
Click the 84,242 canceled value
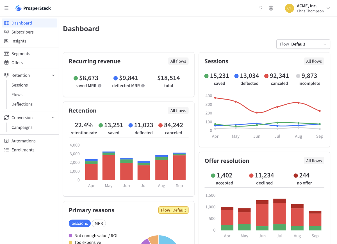coord(174,125)
